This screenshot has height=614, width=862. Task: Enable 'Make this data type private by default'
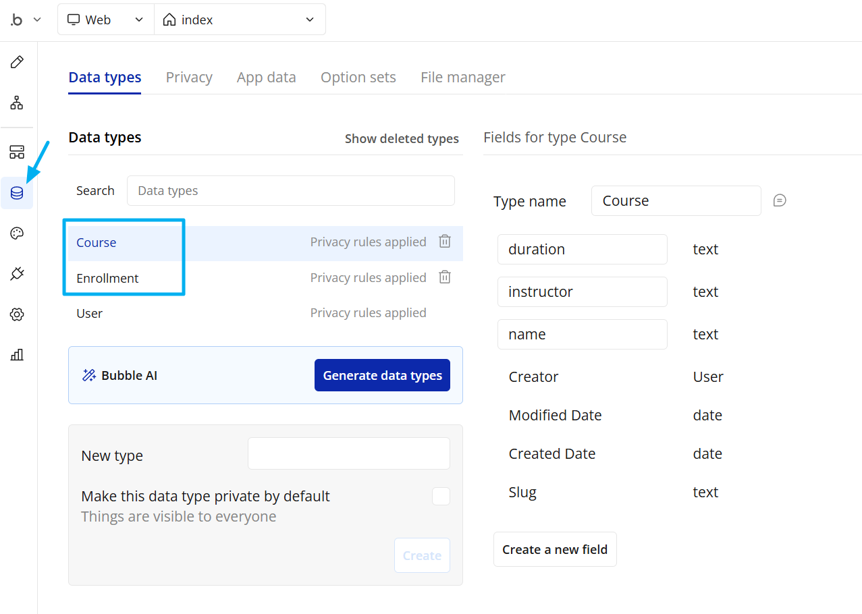[x=441, y=496]
